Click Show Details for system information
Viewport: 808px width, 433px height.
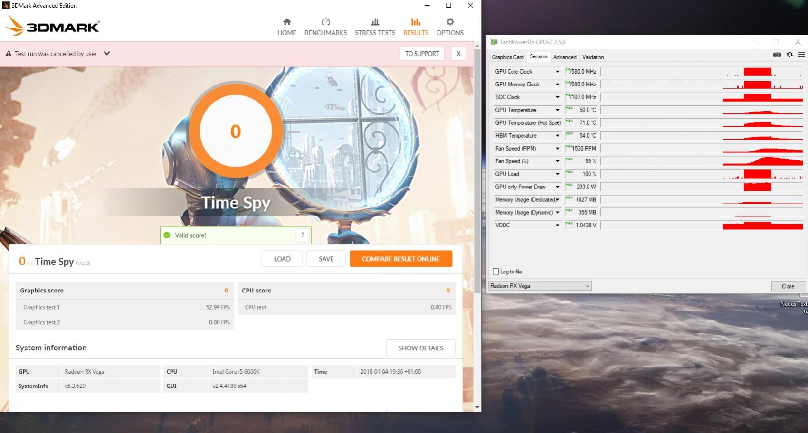click(421, 348)
